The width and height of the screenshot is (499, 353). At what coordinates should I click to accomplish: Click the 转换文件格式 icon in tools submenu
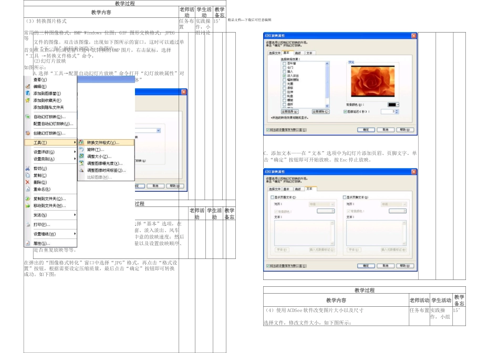pyautogui.click(x=81, y=142)
